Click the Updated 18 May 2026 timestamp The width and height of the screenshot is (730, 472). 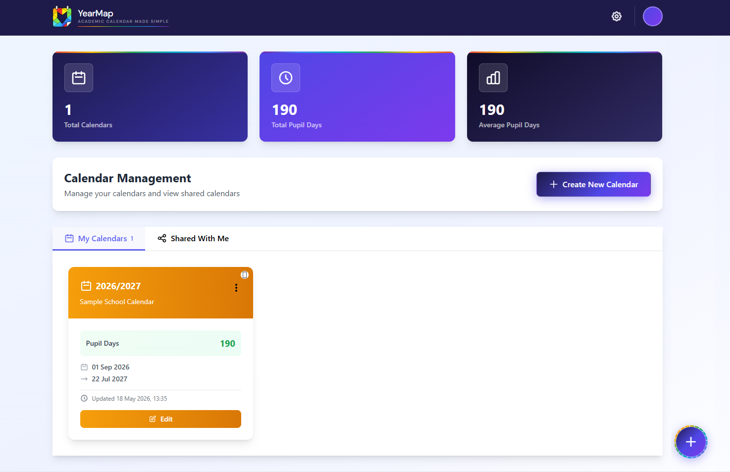[129, 399]
